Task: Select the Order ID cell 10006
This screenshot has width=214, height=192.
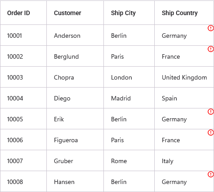Action: 23,140
